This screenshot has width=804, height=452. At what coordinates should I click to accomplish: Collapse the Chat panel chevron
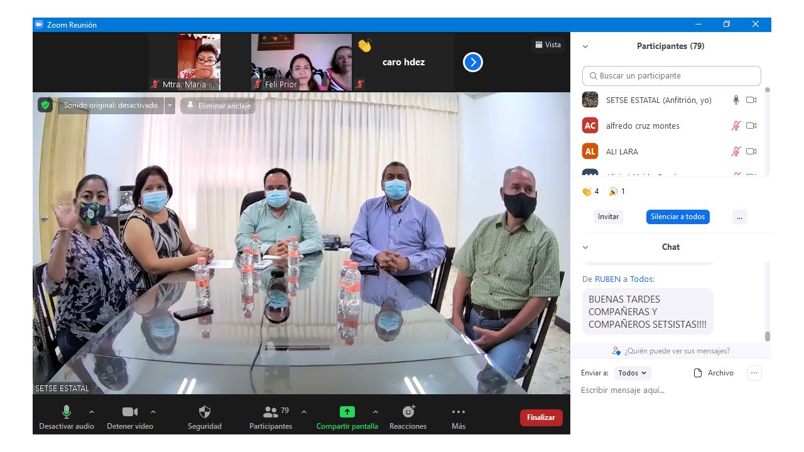point(585,247)
